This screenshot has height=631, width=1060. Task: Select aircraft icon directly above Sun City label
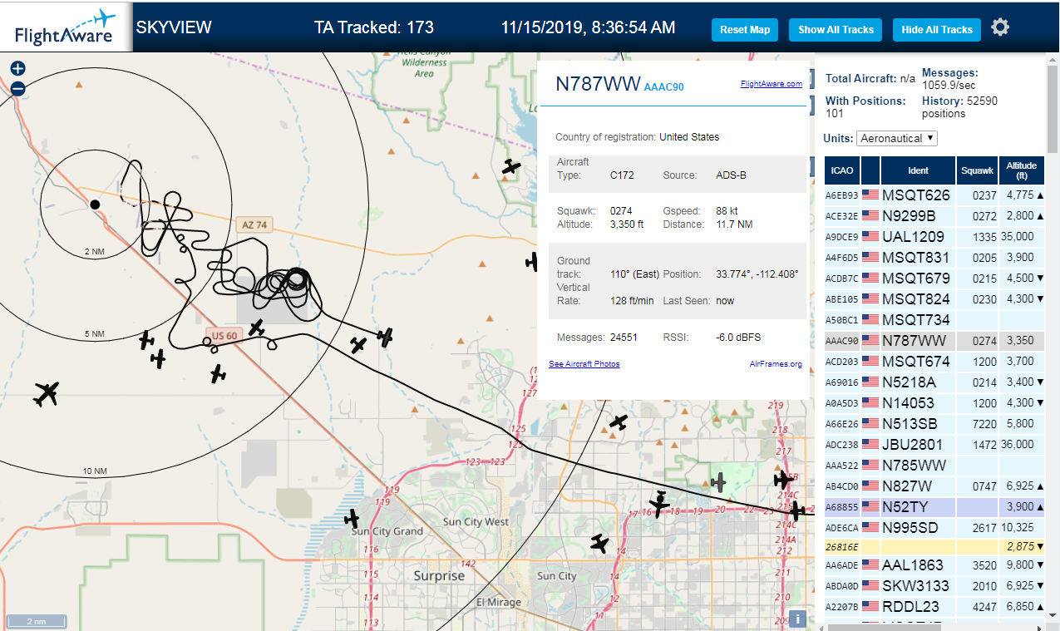point(599,544)
